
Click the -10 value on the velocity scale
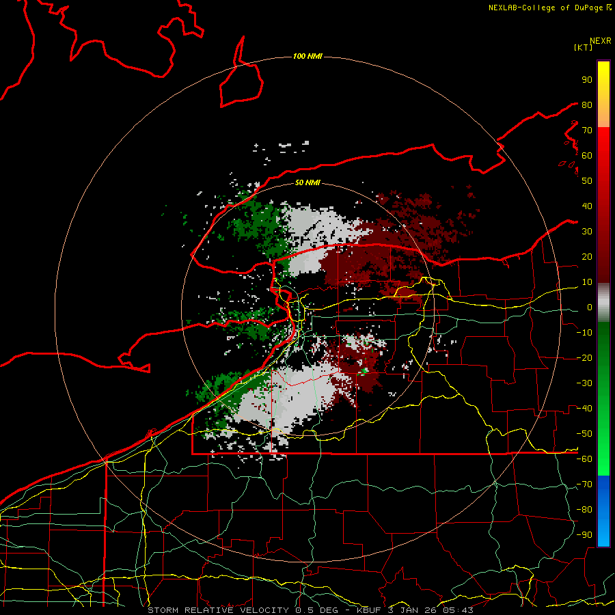[x=584, y=333]
